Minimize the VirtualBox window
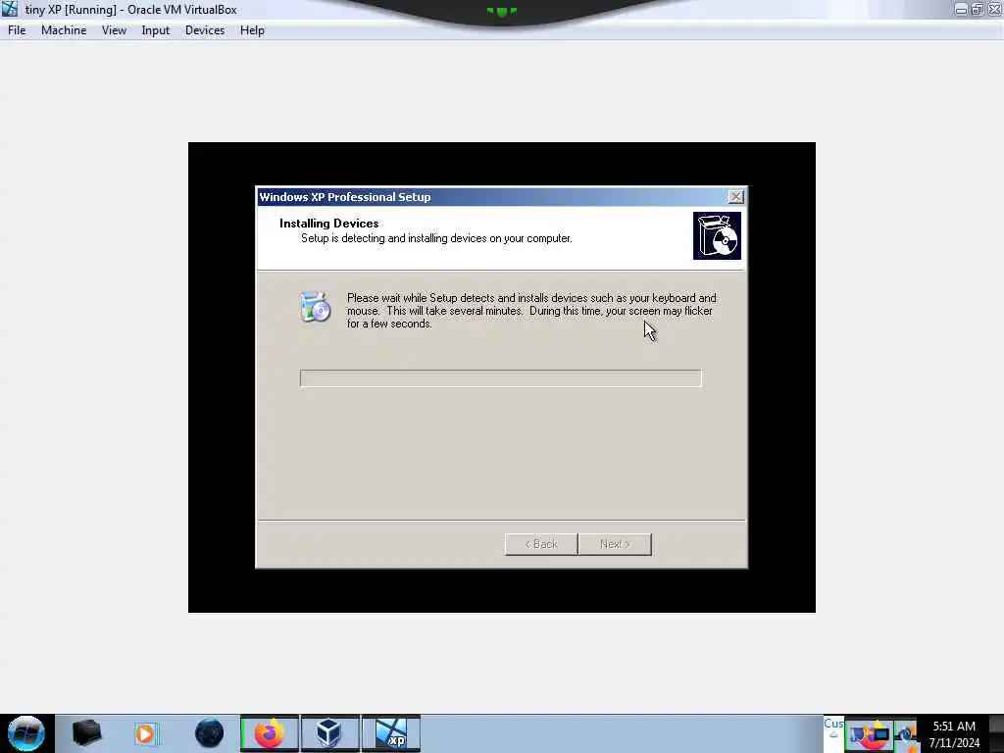This screenshot has width=1004, height=753. [961, 9]
